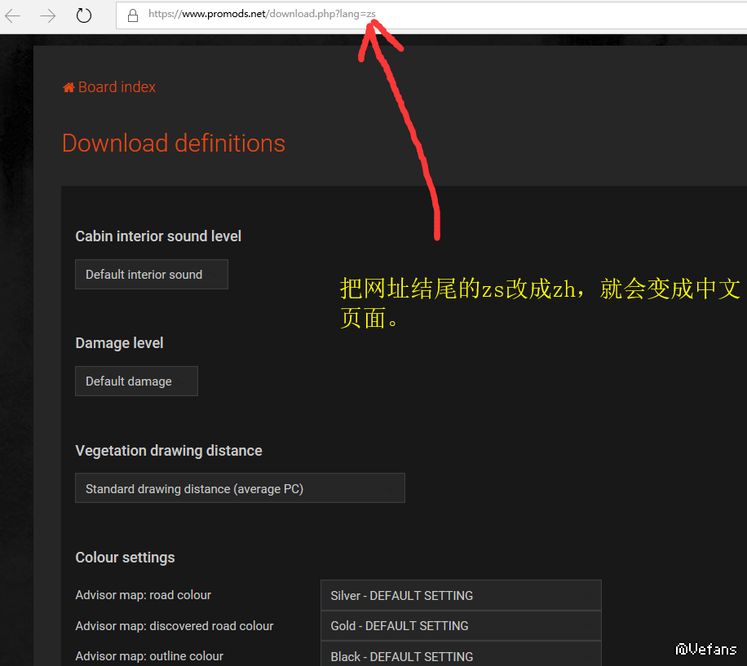Viewport: 747px width, 666px height.
Task: Click the browser forward arrow
Action: coord(48,15)
